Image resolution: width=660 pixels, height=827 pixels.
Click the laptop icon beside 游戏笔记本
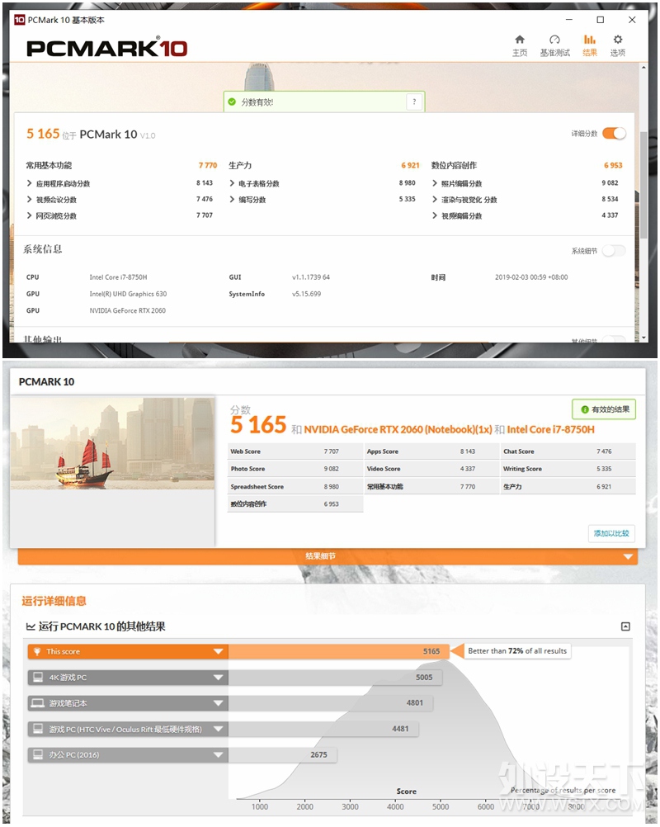[37, 702]
